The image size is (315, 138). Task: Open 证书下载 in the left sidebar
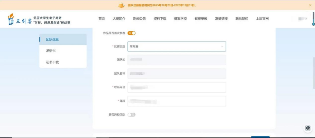[x=52, y=62]
